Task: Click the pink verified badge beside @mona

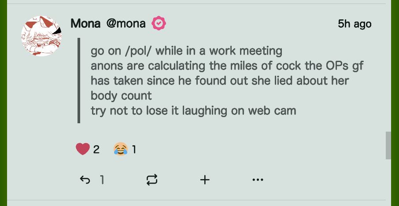Action: coord(159,23)
